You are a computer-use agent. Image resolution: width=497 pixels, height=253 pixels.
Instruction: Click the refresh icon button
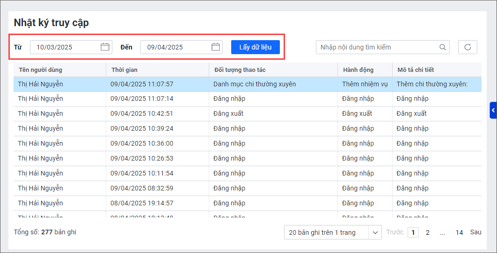click(x=467, y=47)
